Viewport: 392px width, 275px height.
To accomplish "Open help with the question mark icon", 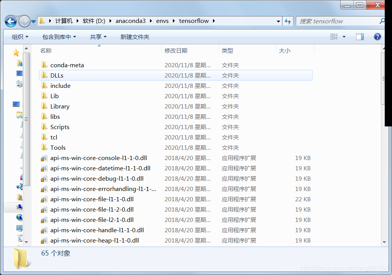I will pyautogui.click(x=377, y=37).
